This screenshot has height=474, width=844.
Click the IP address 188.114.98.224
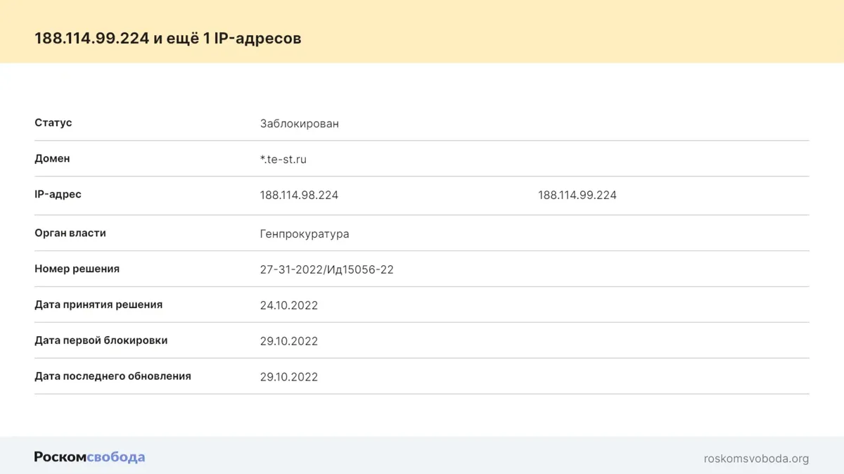click(299, 196)
